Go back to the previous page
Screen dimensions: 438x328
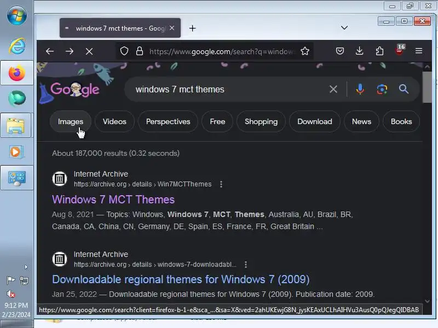pos(50,51)
